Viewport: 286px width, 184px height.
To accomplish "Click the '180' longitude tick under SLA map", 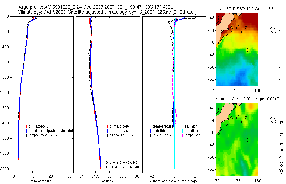I will (x=258, y=181).
